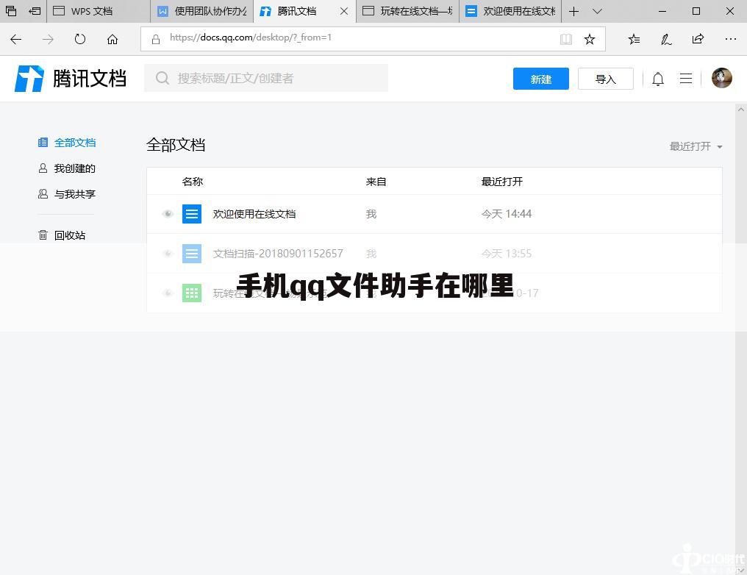Toggle eye icon for 文档扫描 row

(x=168, y=254)
